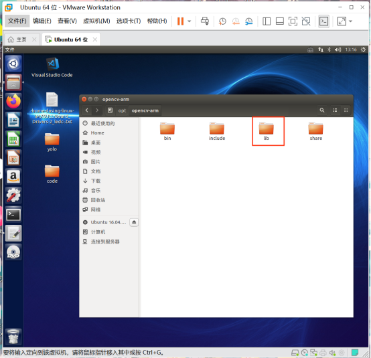Click the opt breadcrumb

click(122, 110)
